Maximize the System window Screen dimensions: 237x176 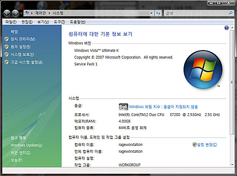[219, 3]
